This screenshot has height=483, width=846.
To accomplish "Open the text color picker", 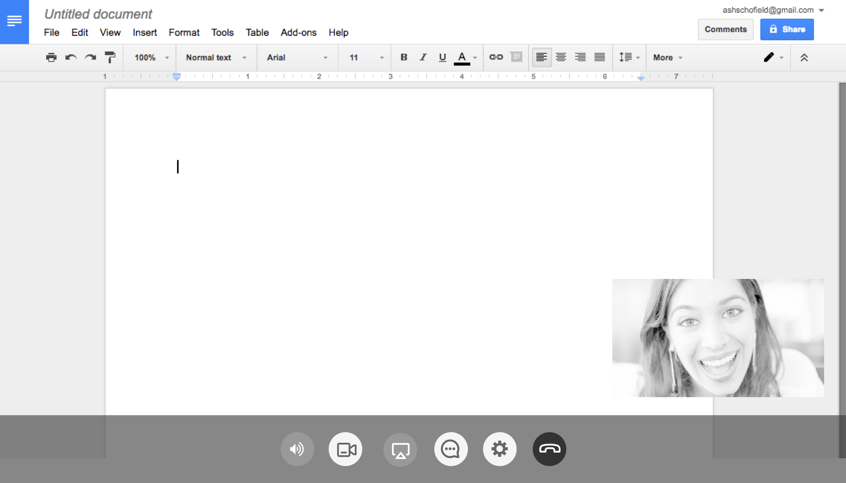I will click(465, 57).
